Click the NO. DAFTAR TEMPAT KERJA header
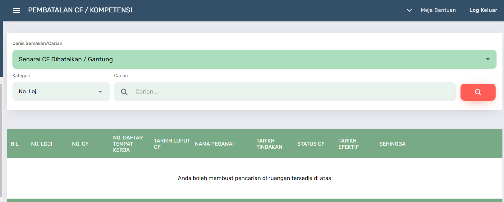The width and height of the screenshot is (504, 202). point(128,144)
